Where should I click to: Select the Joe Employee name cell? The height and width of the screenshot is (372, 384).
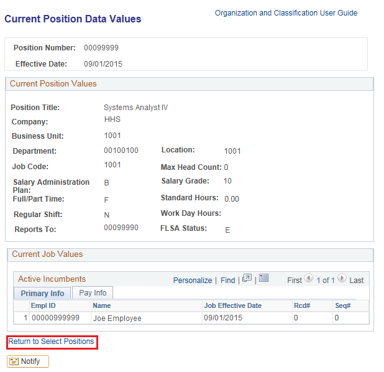(117, 319)
